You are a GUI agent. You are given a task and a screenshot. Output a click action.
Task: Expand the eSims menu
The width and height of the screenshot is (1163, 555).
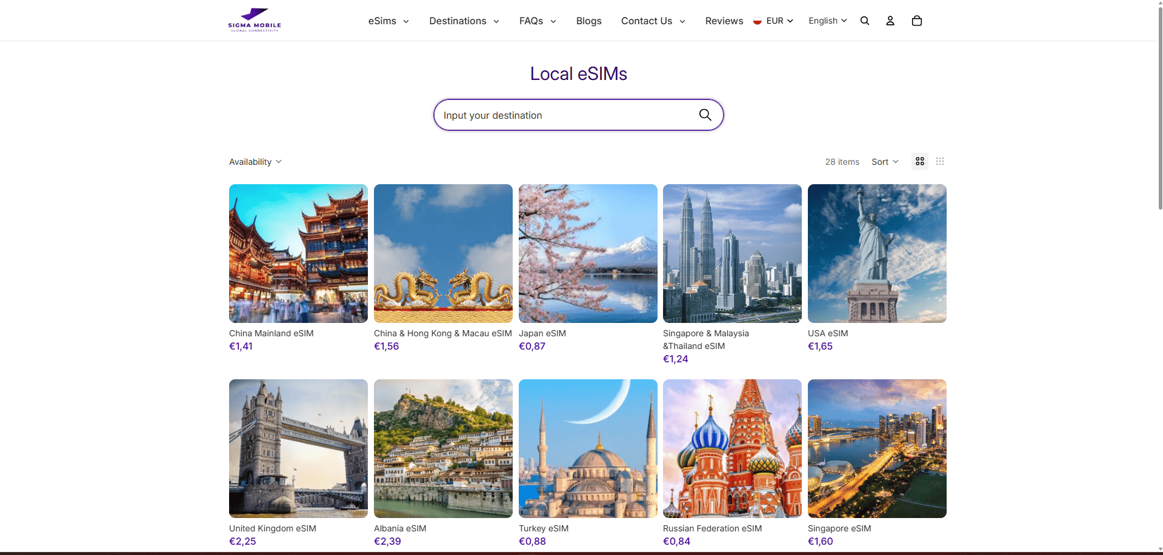click(388, 21)
